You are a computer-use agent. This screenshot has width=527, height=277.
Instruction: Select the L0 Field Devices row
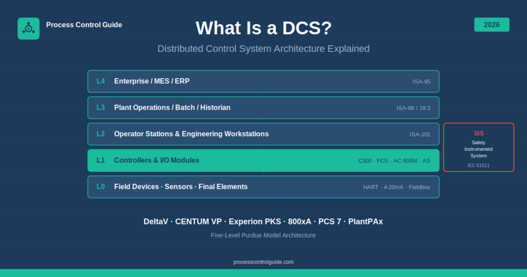pos(263,187)
